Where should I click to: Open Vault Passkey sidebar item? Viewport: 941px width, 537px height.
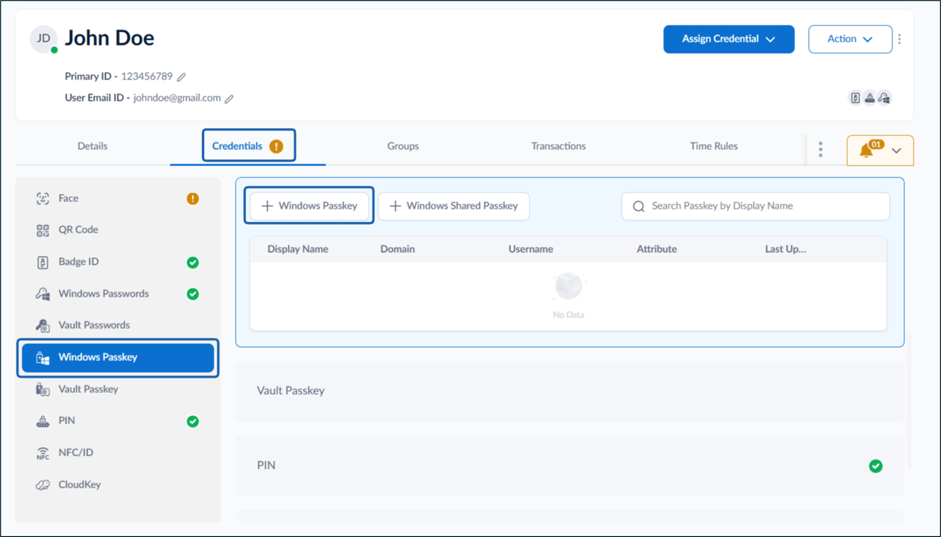[x=117, y=389]
